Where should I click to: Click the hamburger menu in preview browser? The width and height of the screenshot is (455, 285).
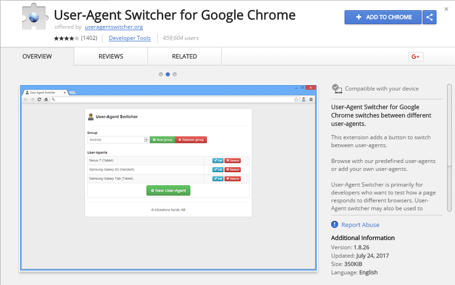click(x=311, y=99)
